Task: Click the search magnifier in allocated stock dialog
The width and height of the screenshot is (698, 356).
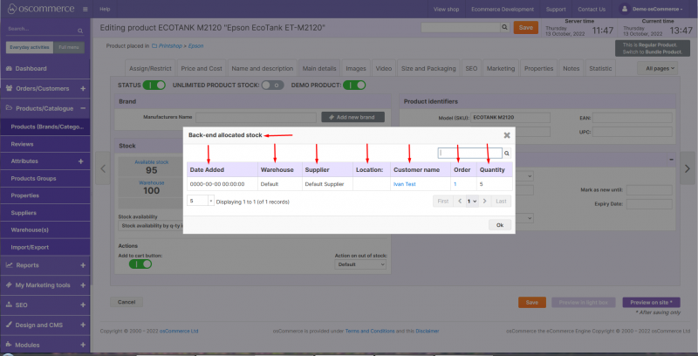Action: [x=506, y=153]
